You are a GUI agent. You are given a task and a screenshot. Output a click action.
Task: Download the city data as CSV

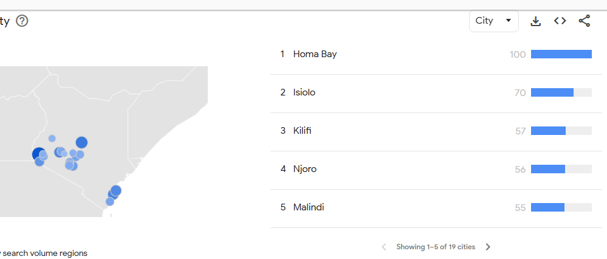click(535, 21)
